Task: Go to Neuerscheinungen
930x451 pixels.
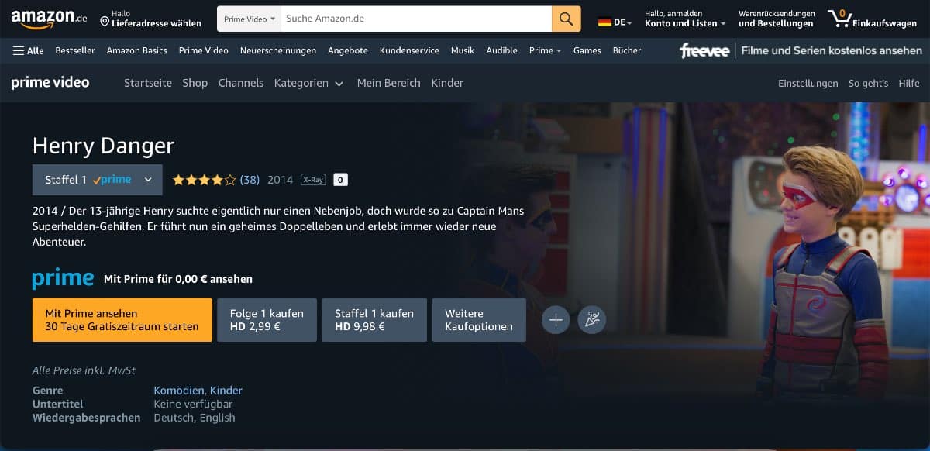Action: tap(278, 50)
